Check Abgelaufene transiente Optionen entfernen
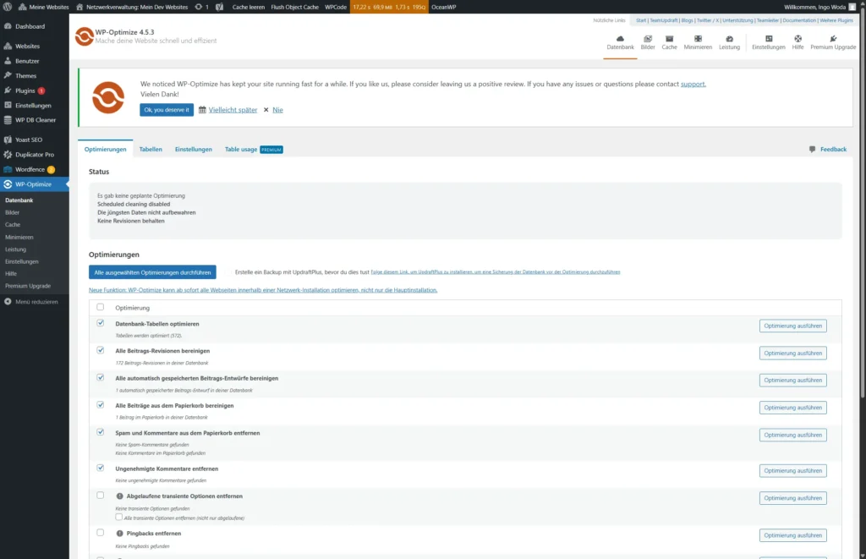Viewport: 866px width, 559px height. click(100, 496)
